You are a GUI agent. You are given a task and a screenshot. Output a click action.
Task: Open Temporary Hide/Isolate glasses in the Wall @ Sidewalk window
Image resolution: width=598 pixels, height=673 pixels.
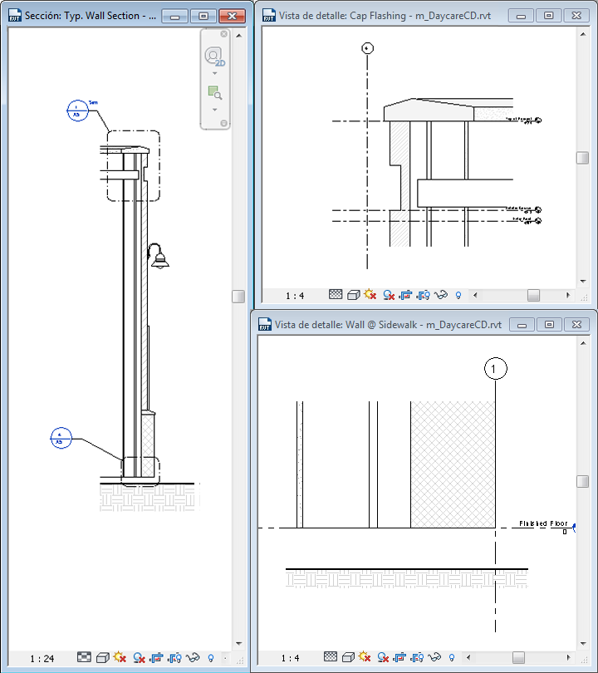(434, 657)
